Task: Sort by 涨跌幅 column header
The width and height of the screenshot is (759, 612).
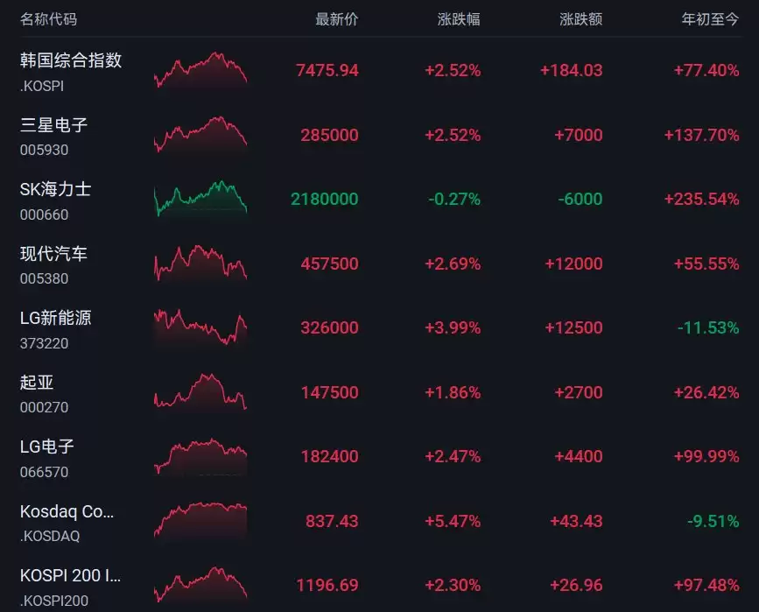Action: pos(459,19)
